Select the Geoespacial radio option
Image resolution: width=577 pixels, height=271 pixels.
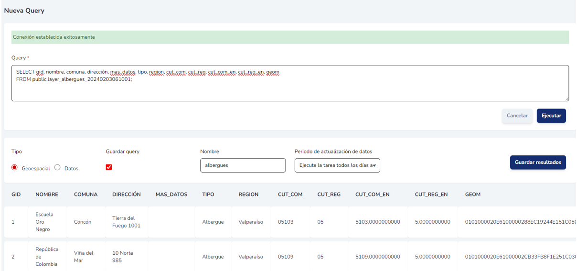[14, 168]
